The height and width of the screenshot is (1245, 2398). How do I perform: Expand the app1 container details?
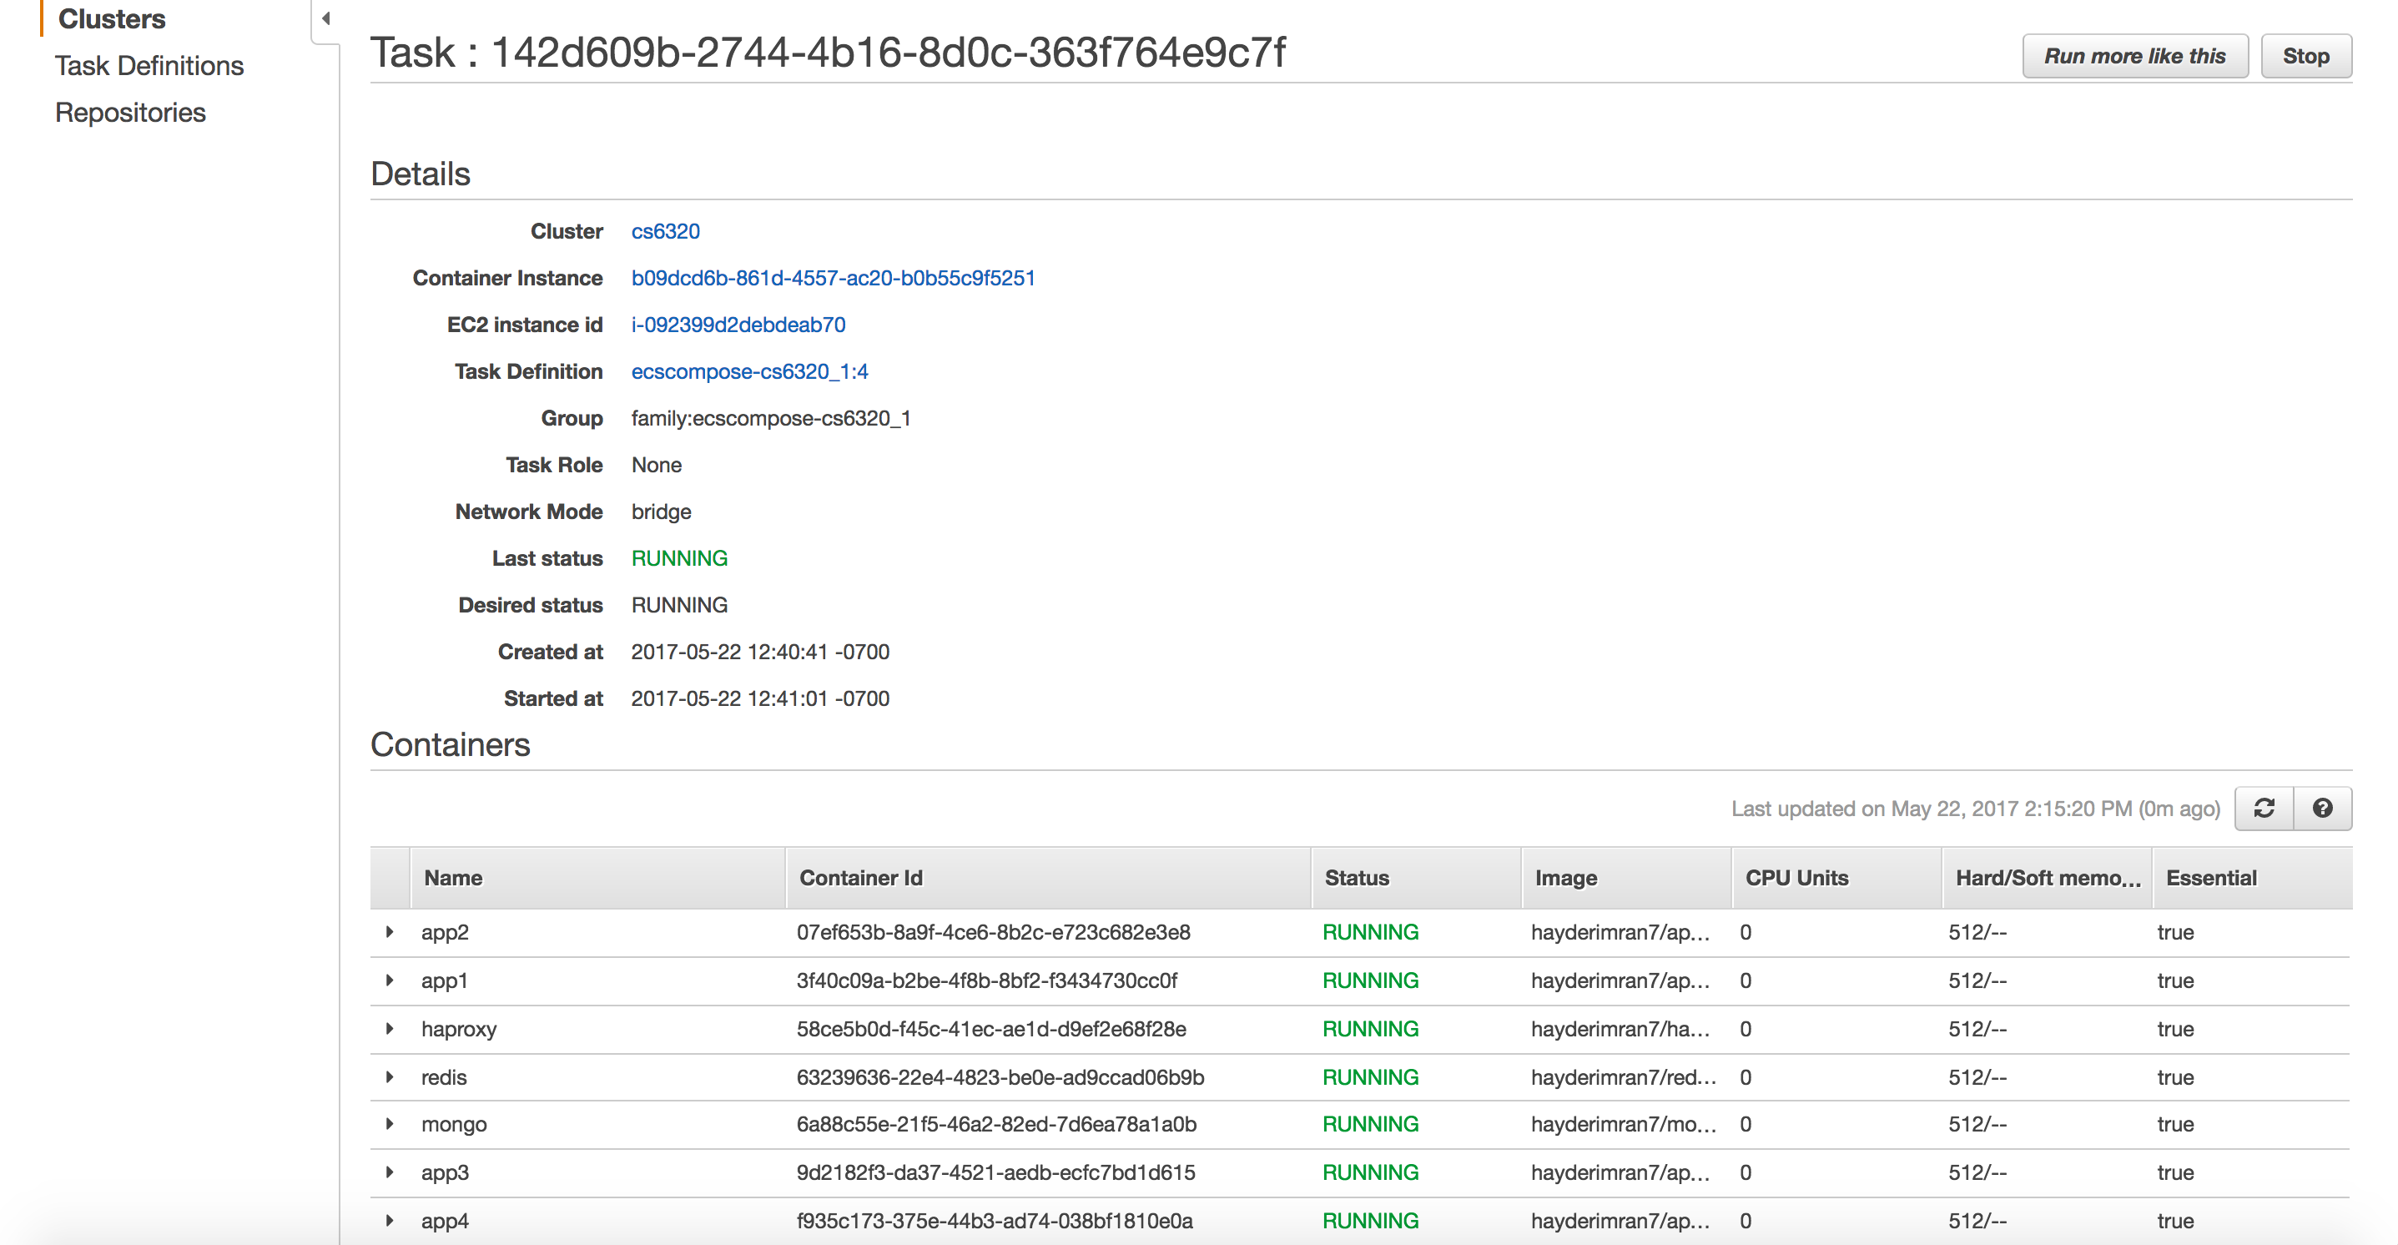[390, 980]
